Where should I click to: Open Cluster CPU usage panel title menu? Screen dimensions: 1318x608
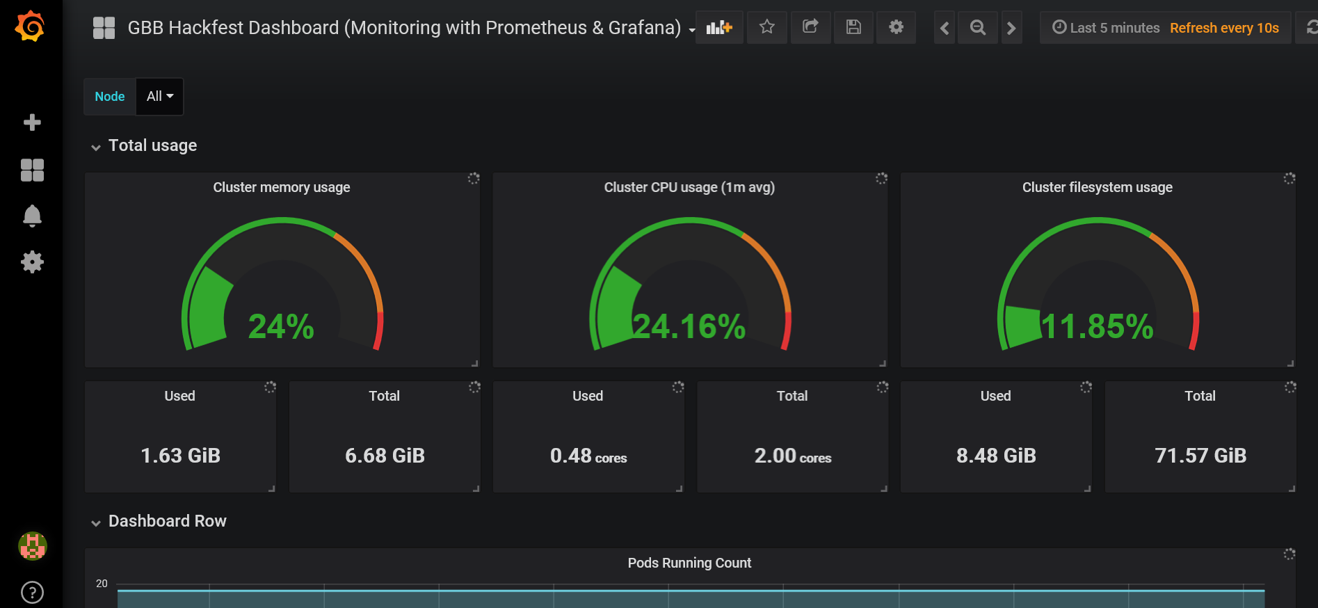click(689, 187)
